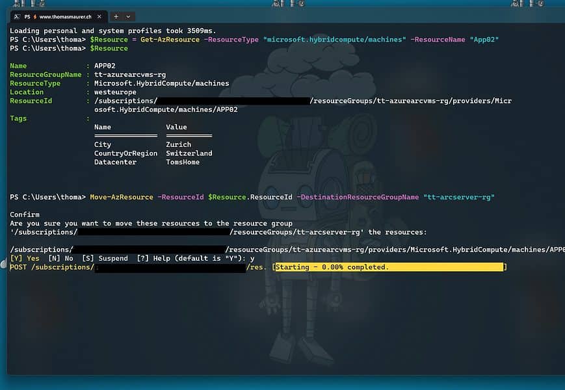Click the -DestinationResourceGroupName parameter
565x390 pixels.
coord(358,198)
